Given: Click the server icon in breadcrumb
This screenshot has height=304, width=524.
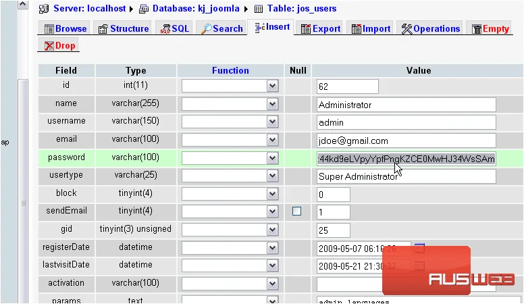Looking at the screenshot, I should tap(44, 9).
